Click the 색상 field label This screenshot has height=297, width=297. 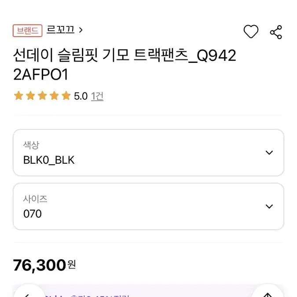31,145
